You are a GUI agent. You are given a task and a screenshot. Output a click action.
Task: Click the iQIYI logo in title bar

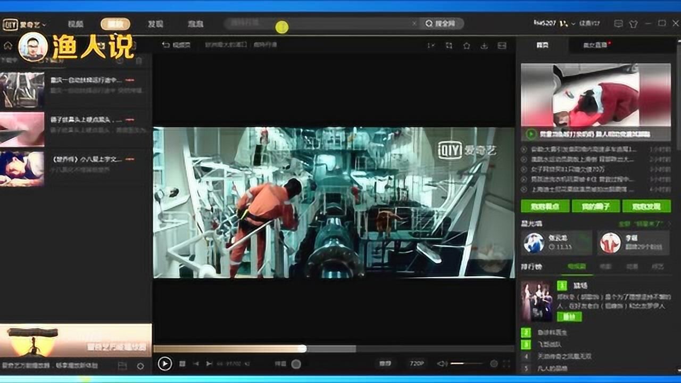pyautogui.click(x=11, y=24)
